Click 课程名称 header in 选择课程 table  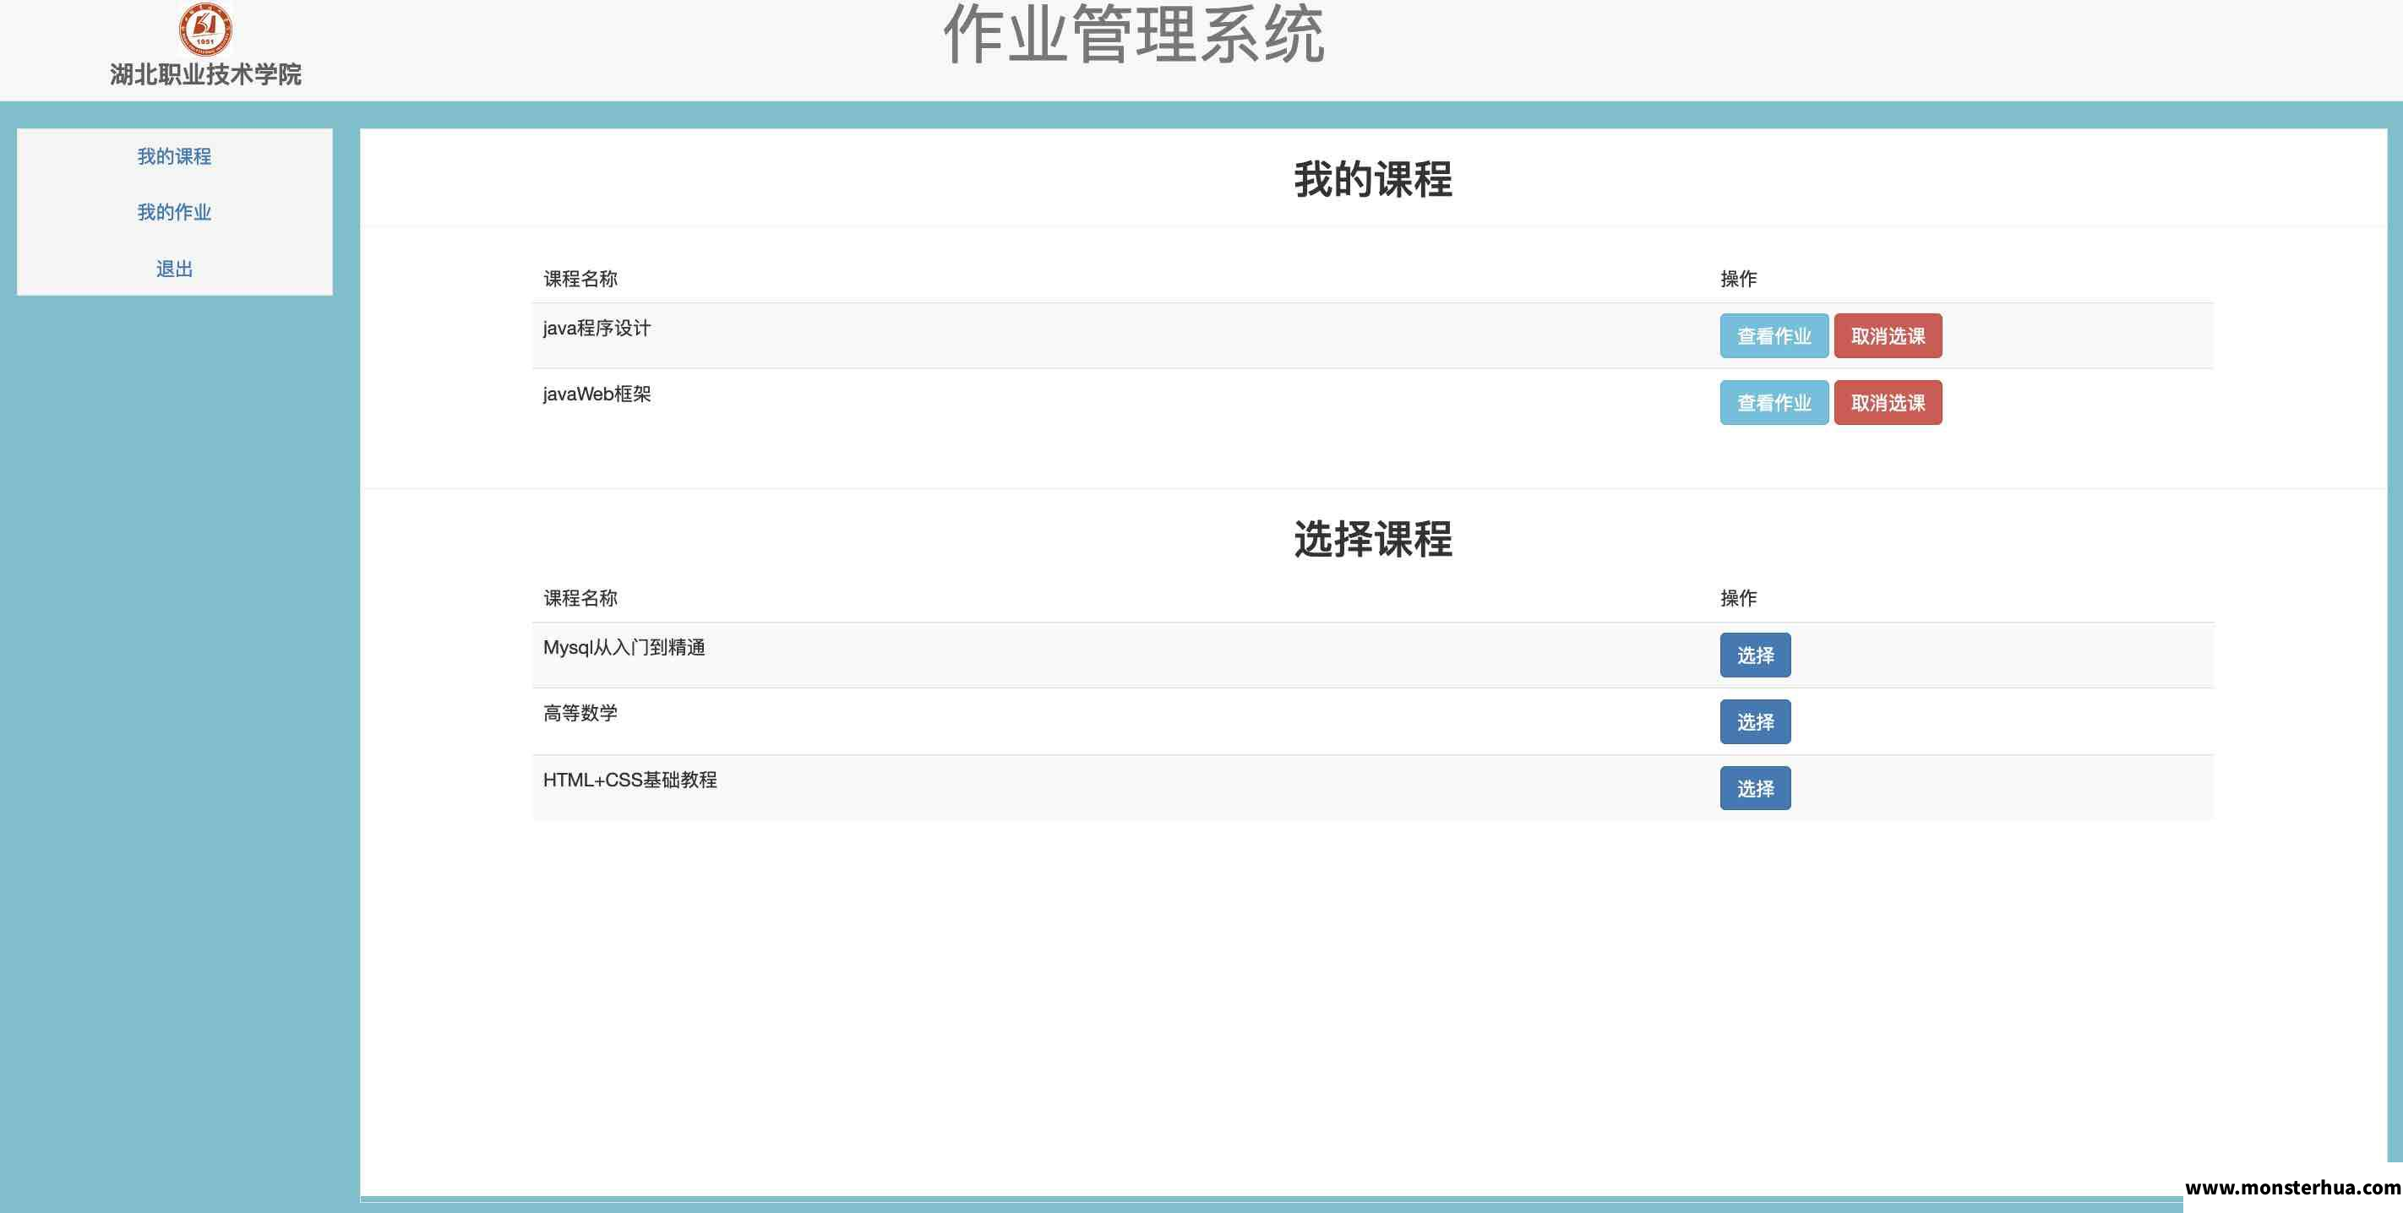click(x=580, y=599)
